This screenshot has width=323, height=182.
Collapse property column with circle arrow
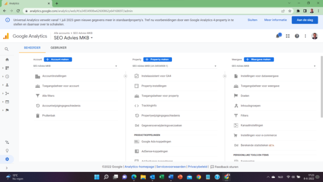(x=225, y=76)
